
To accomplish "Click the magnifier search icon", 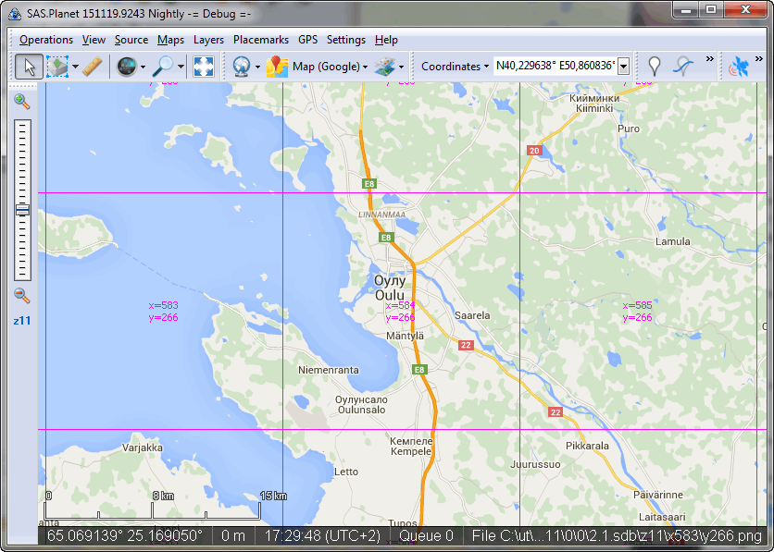I will [x=164, y=67].
